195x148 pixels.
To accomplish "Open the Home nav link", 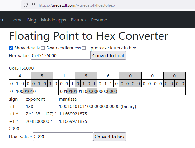I will click(16, 20).
